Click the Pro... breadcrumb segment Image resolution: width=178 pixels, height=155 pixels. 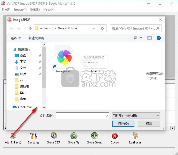(x=48, y=28)
